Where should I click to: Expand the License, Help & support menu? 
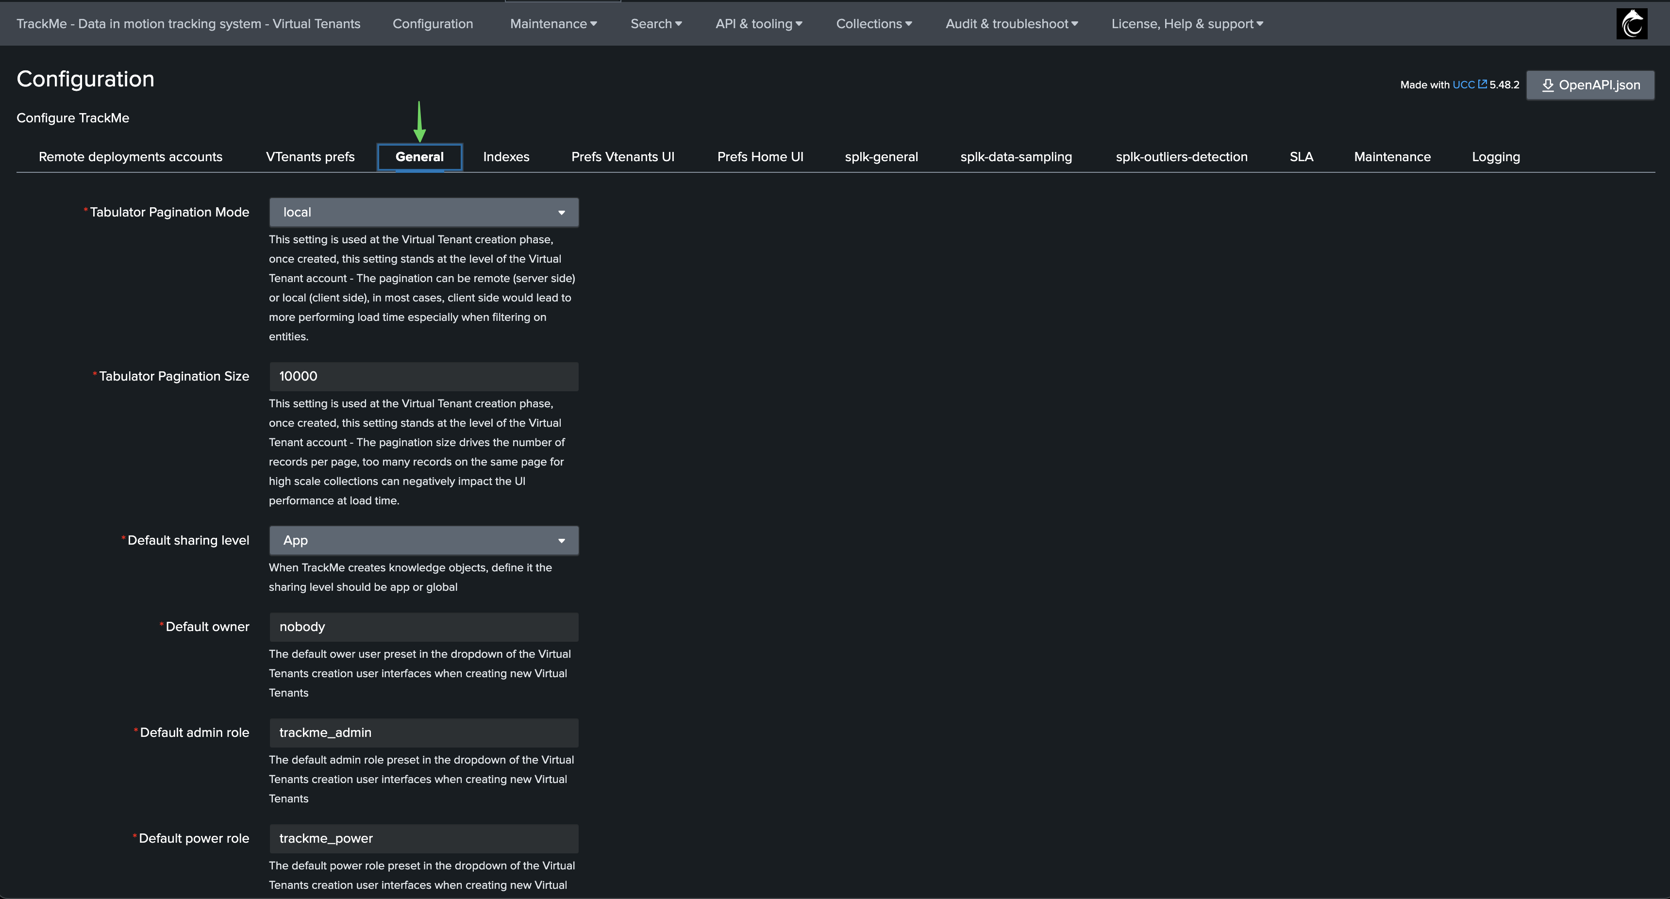[x=1187, y=24]
